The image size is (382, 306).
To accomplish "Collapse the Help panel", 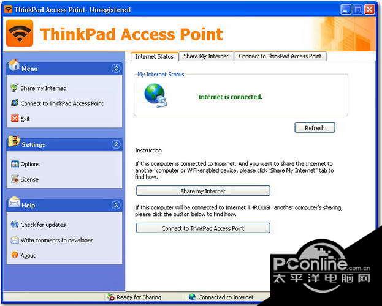I will [x=116, y=205].
